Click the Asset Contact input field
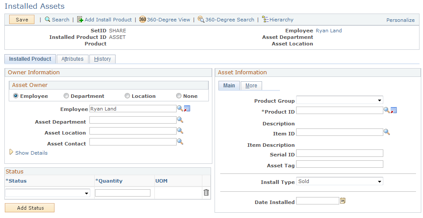 (x=133, y=142)
